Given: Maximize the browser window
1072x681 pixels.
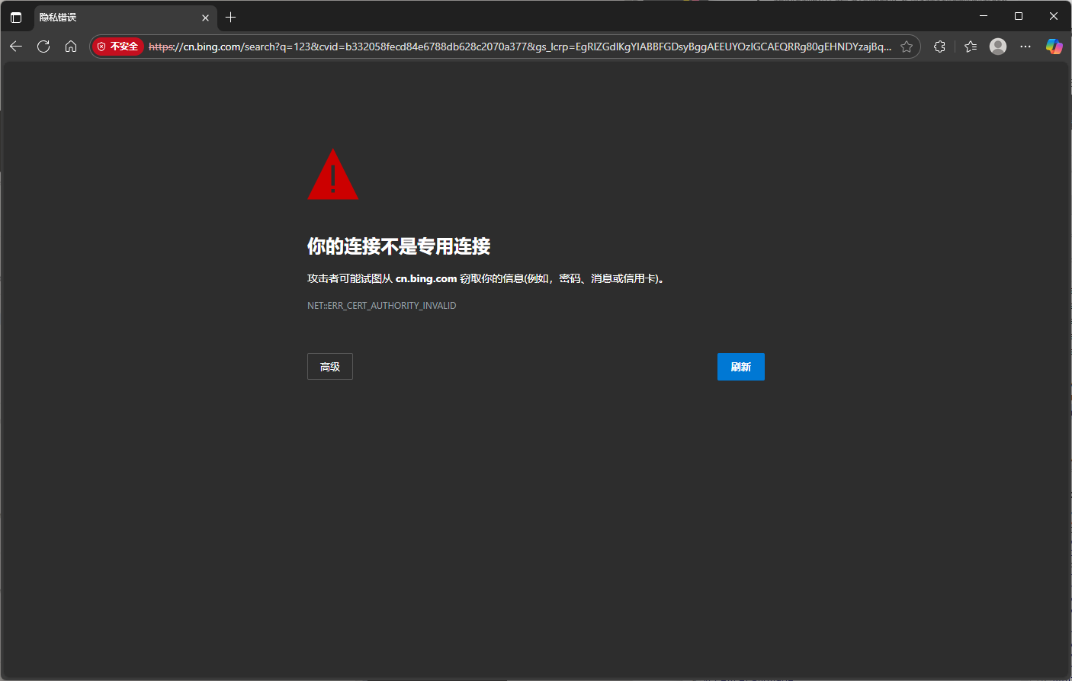Looking at the screenshot, I should pyautogui.click(x=1019, y=16).
